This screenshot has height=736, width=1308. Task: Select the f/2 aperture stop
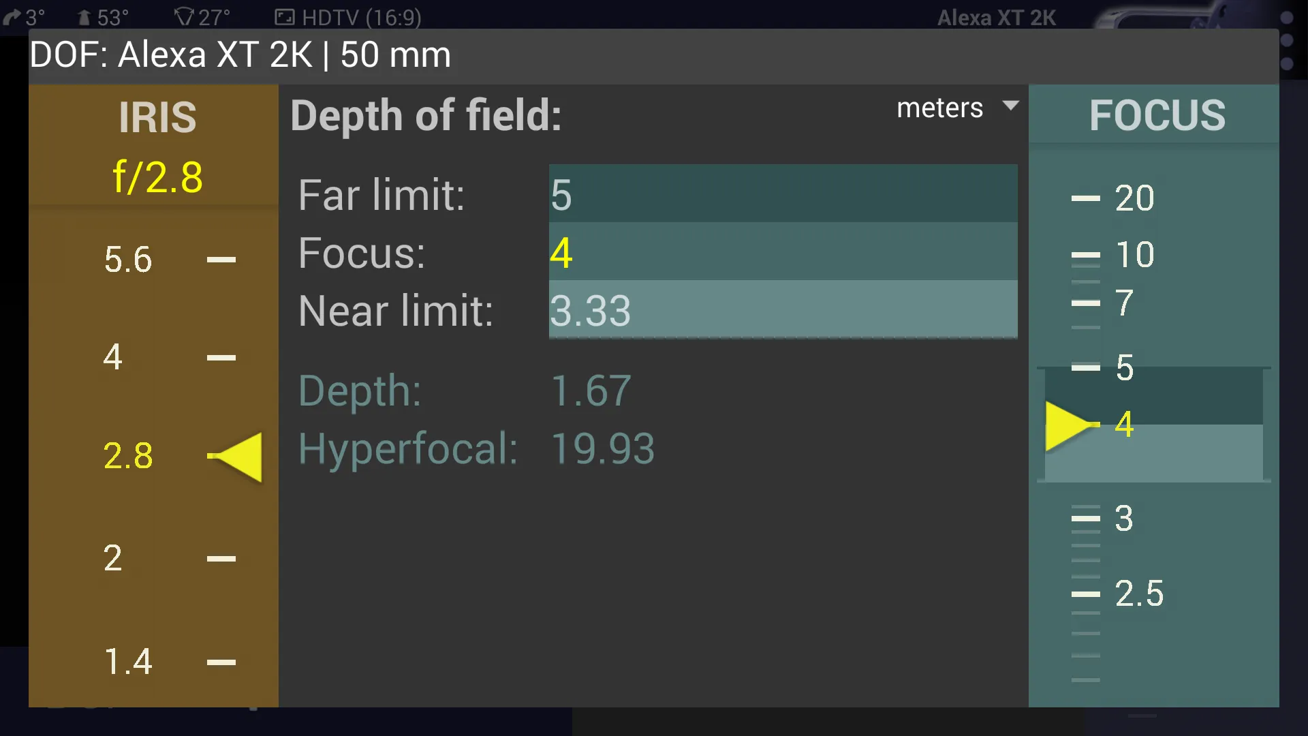click(x=113, y=557)
